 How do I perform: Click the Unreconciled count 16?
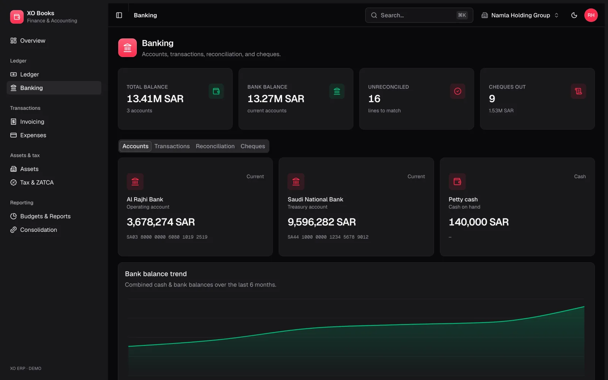(374, 99)
